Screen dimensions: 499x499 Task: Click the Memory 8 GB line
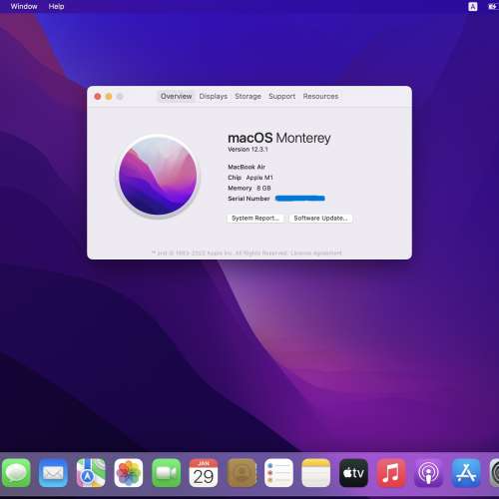point(249,188)
